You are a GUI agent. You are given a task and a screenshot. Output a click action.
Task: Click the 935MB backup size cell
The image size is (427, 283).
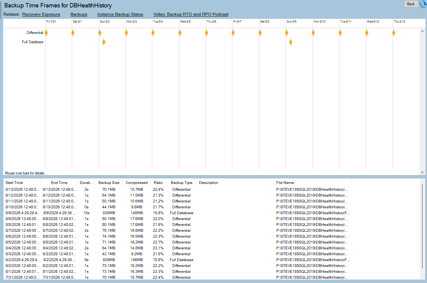(109, 213)
